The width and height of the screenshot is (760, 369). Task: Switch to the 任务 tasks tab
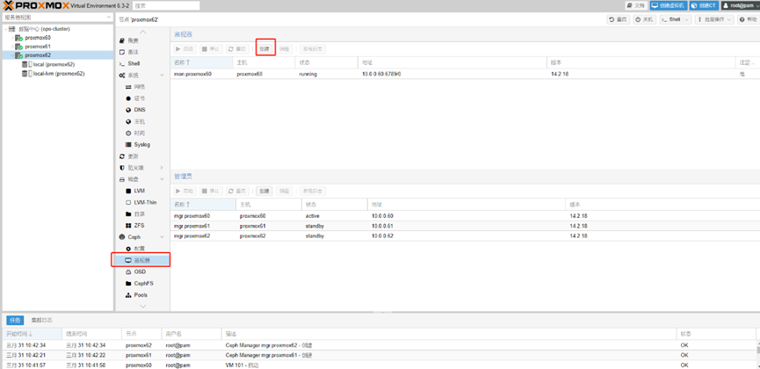pyautogui.click(x=15, y=321)
